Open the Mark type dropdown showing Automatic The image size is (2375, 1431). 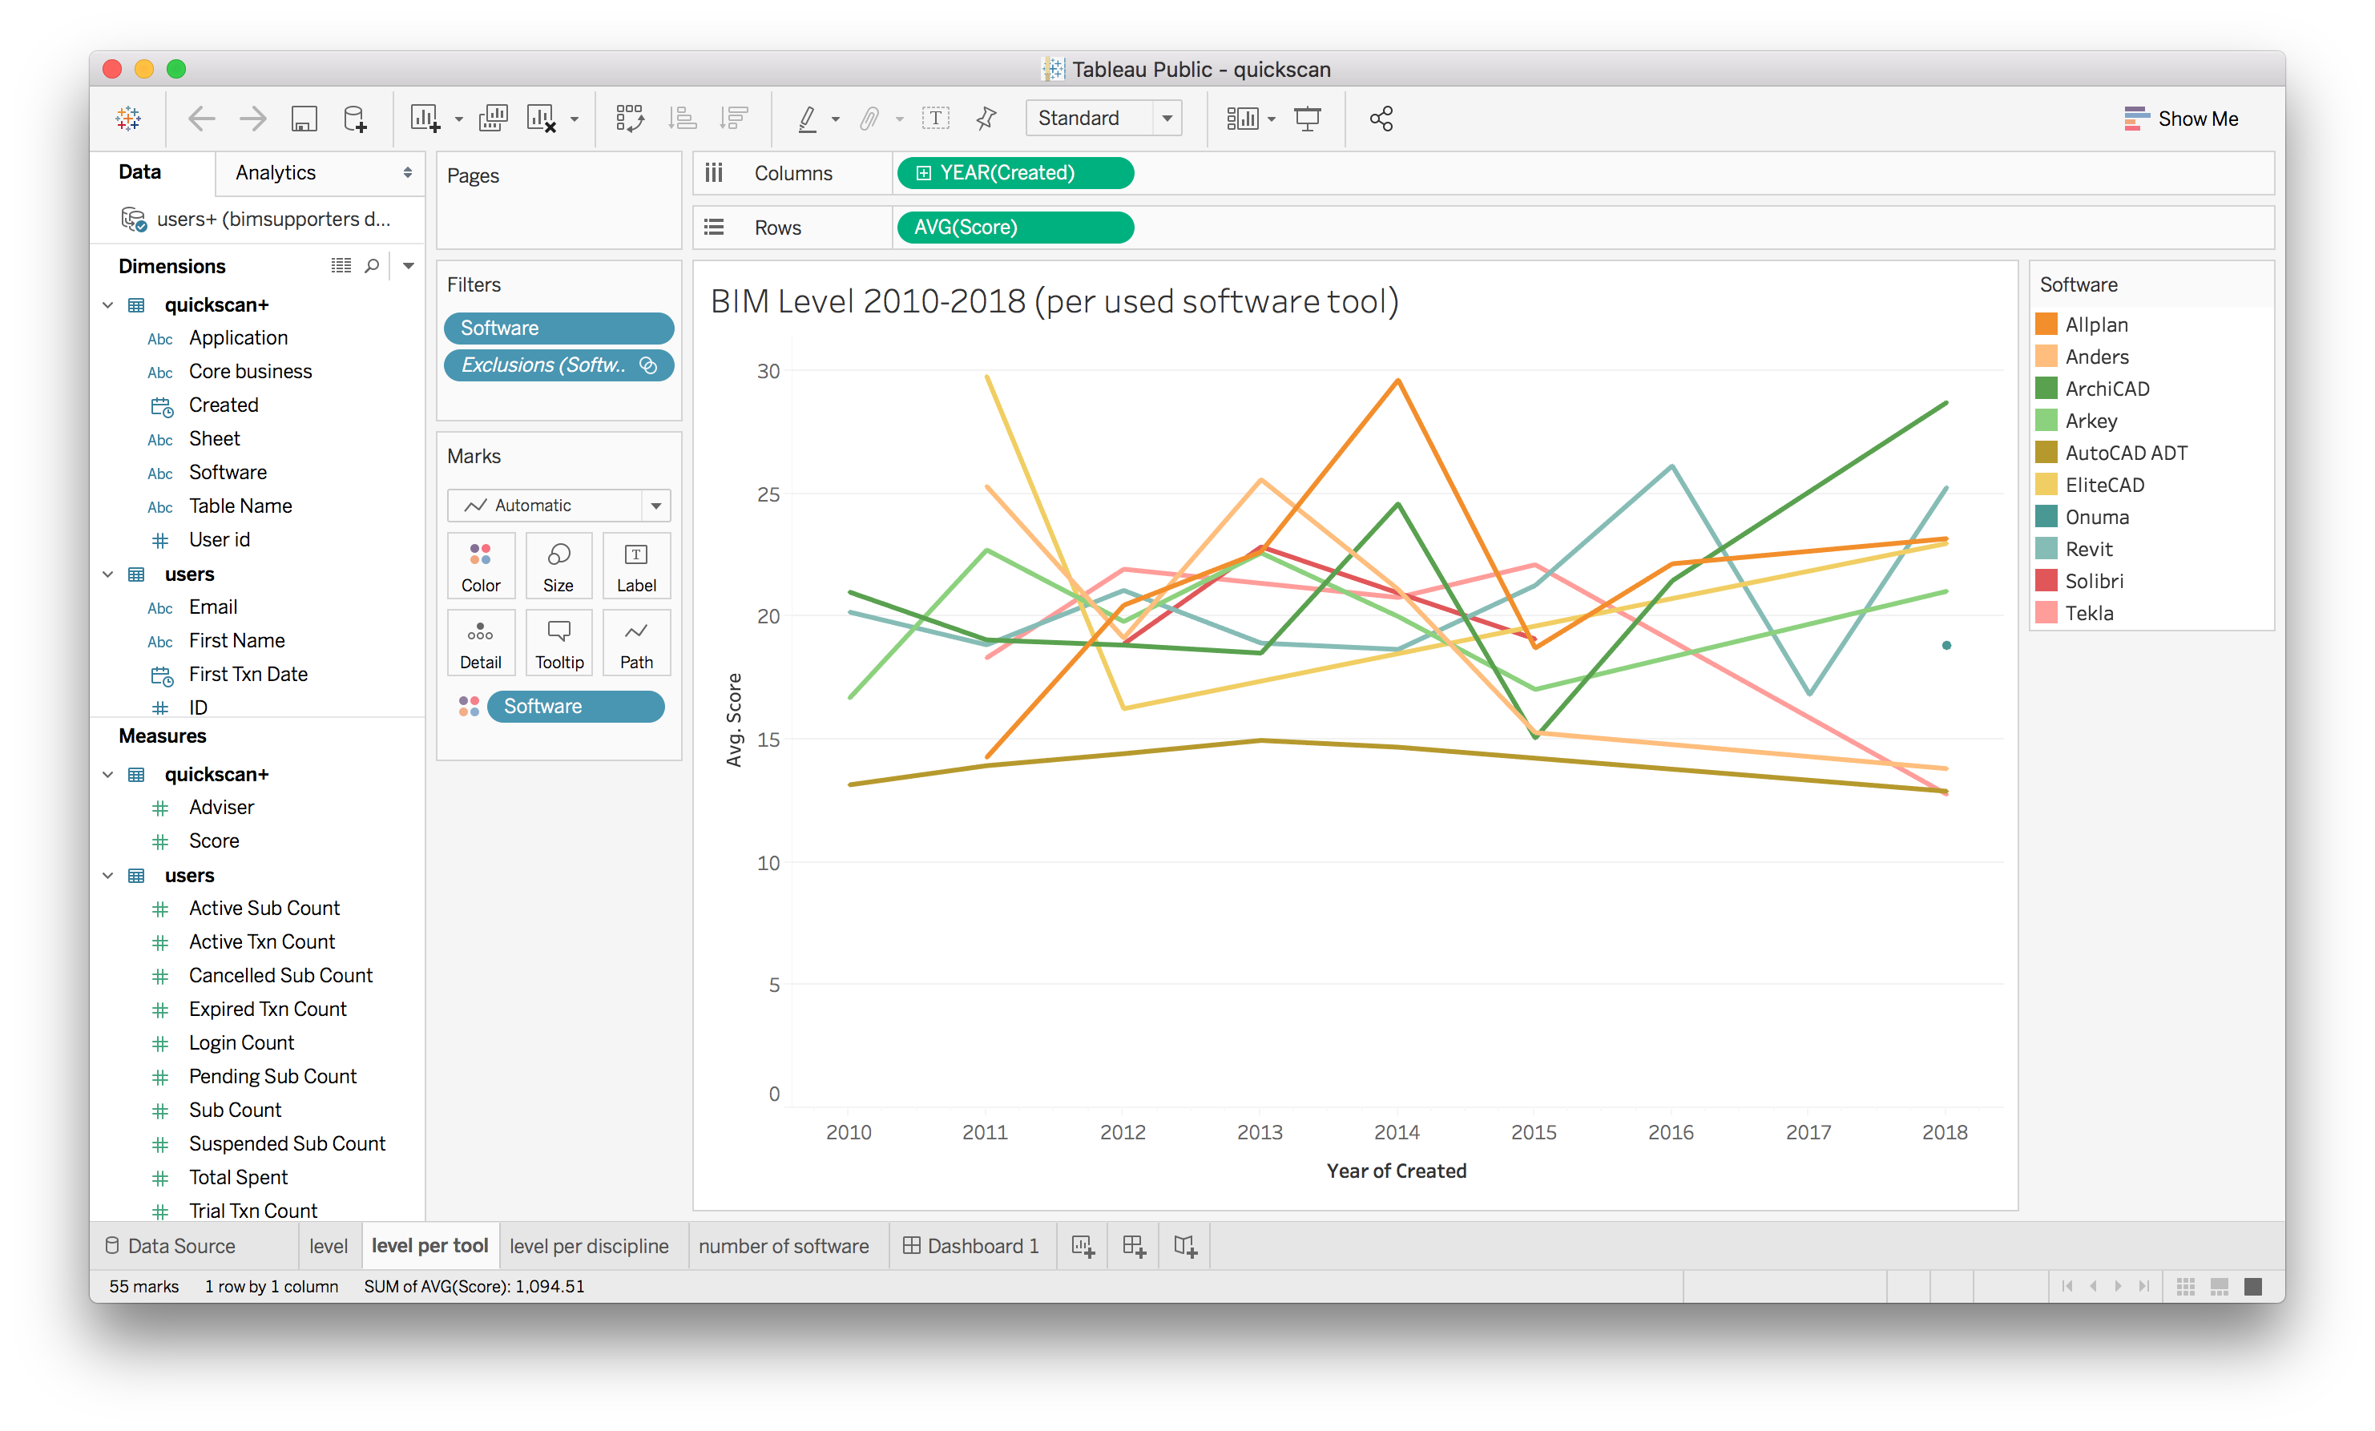click(558, 505)
